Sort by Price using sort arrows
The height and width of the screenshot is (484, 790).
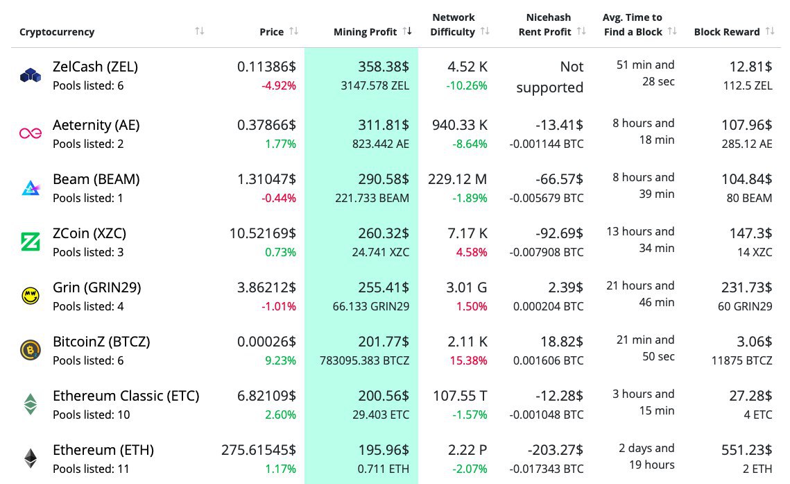[293, 31]
